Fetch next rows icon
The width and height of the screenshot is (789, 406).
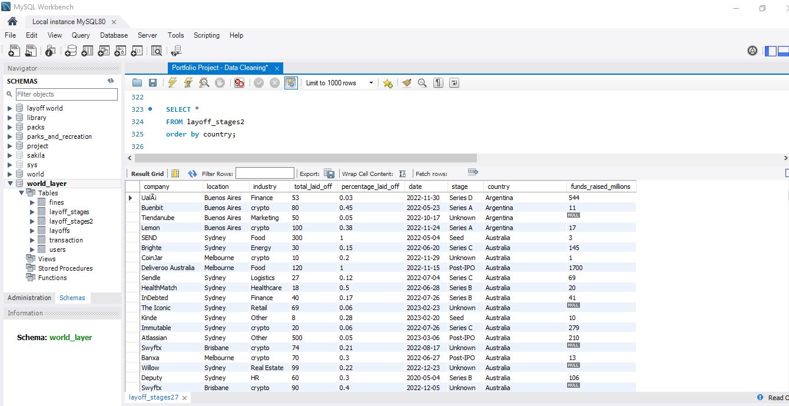[473, 172]
